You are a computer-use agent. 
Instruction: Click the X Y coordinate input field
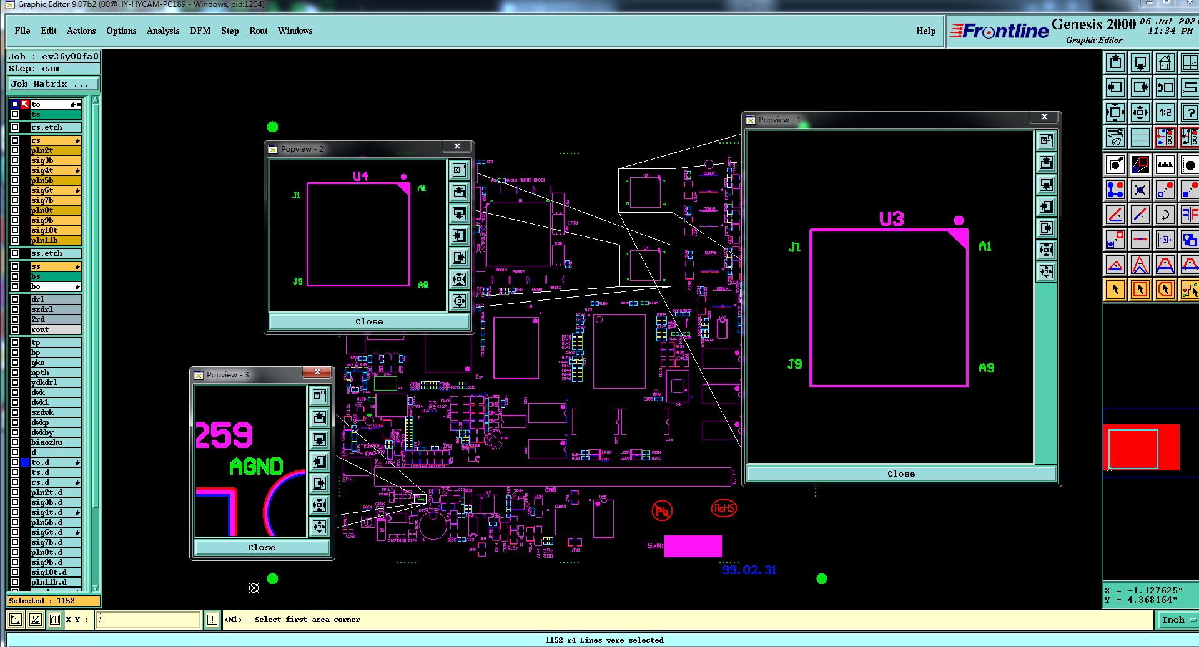tap(148, 620)
